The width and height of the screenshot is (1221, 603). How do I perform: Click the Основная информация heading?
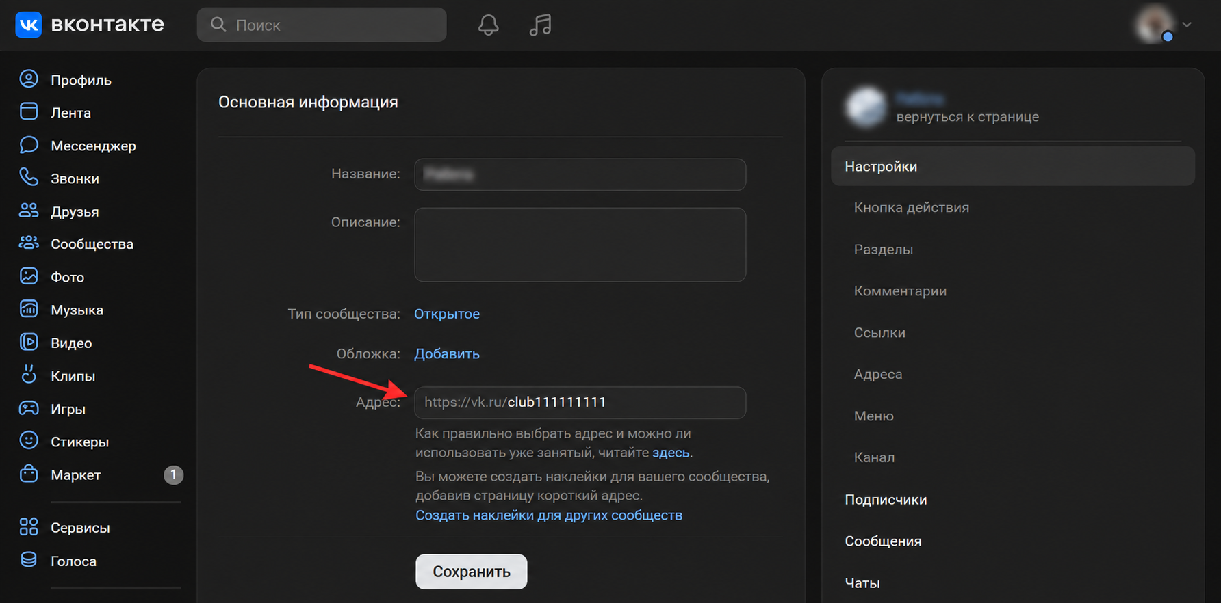308,102
